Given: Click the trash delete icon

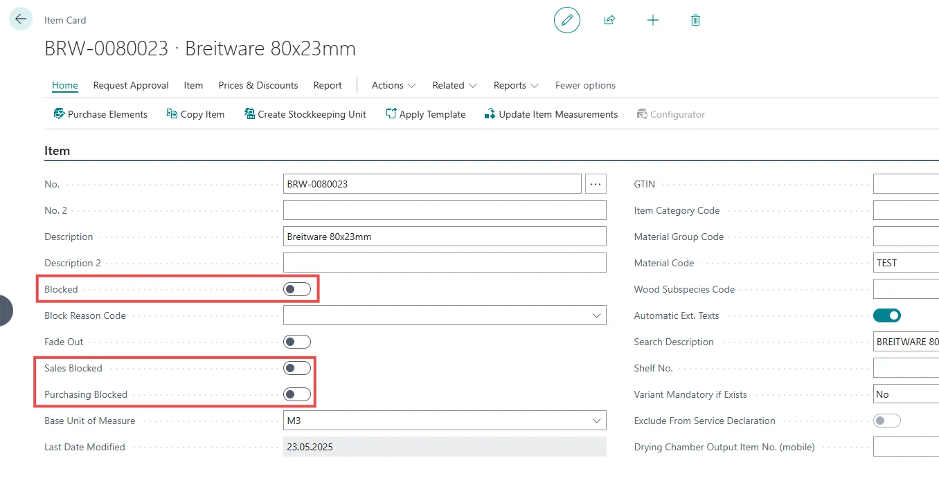Looking at the screenshot, I should [695, 20].
